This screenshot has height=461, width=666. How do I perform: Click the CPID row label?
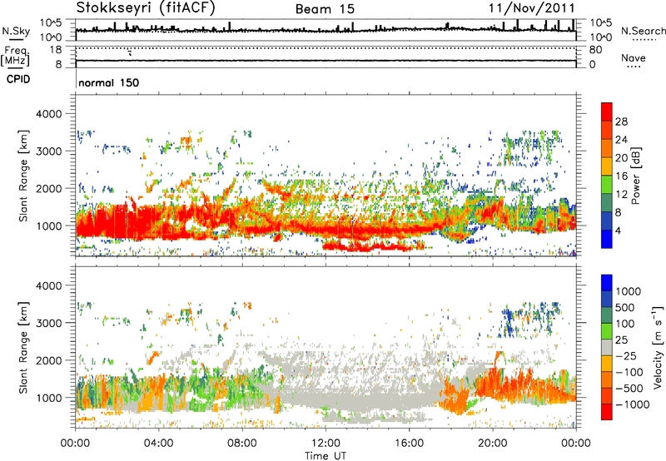point(18,79)
